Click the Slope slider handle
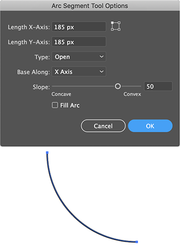181x246 pixels. [x=118, y=86]
